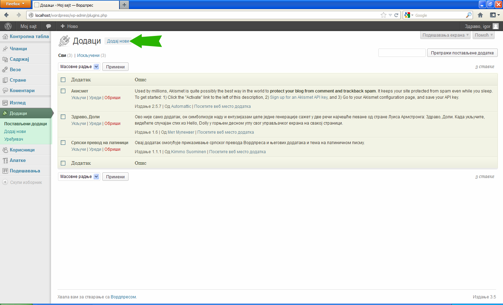Click Претражи постављене додатке button
Viewport: 503px width, 305px height.
coord(462,53)
